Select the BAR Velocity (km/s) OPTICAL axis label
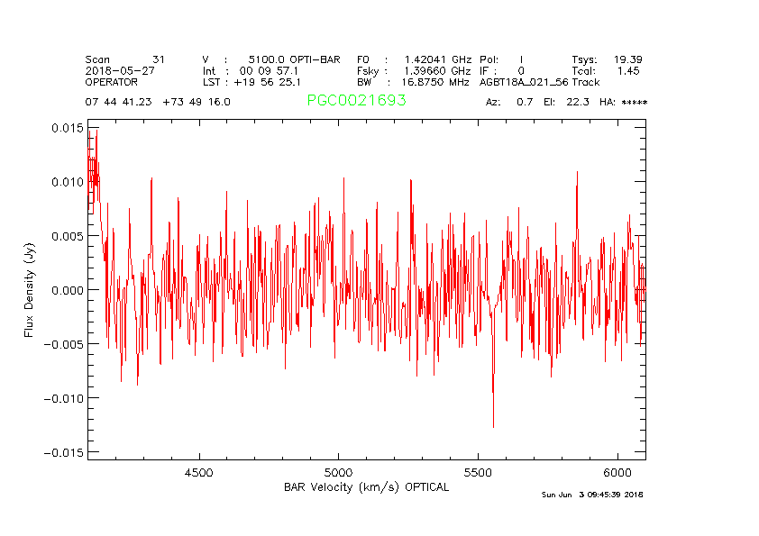The height and width of the screenshot is (536, 759). coord(366,487)
